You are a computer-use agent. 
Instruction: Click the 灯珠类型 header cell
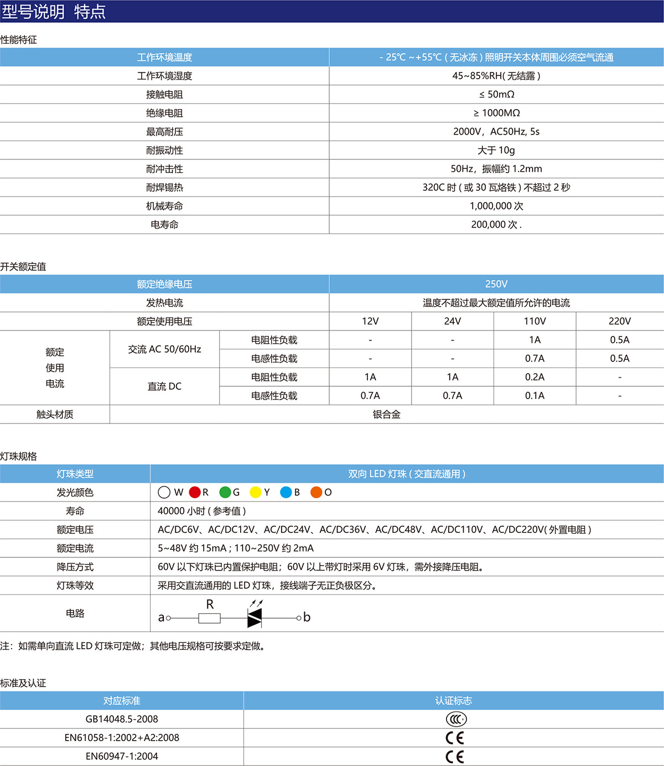click(75, 474)
